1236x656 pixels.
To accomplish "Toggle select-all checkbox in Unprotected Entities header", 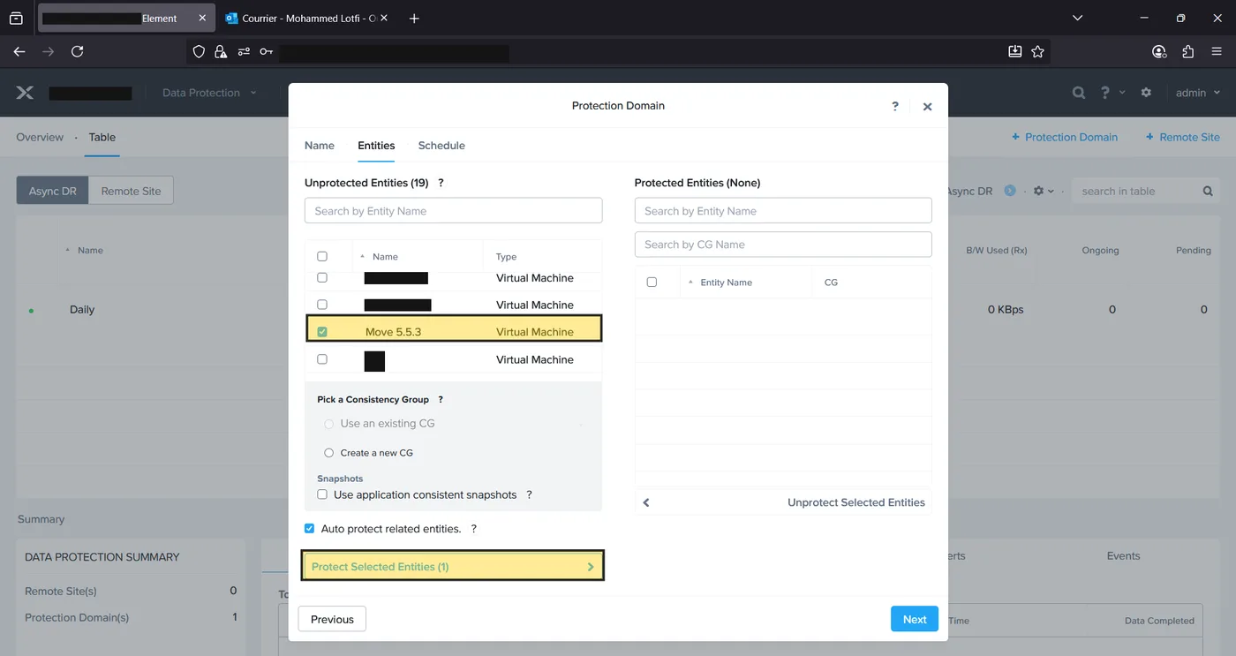I will point(322,256).
